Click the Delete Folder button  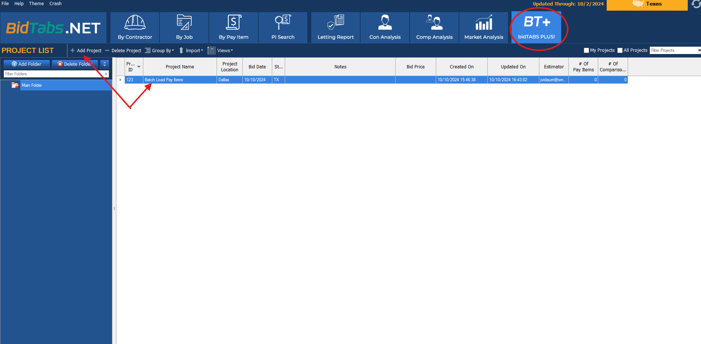[x=75, y=64]
